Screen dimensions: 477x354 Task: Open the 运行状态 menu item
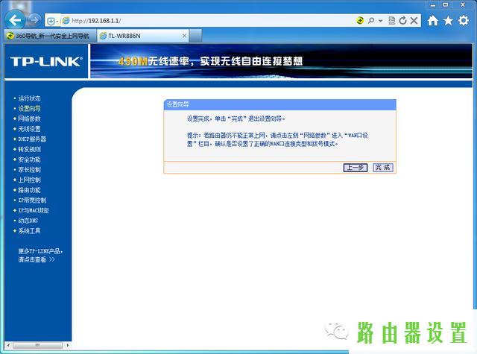(x=29, y=98)
